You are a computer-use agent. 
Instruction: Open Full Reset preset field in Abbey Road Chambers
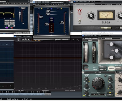103,36
